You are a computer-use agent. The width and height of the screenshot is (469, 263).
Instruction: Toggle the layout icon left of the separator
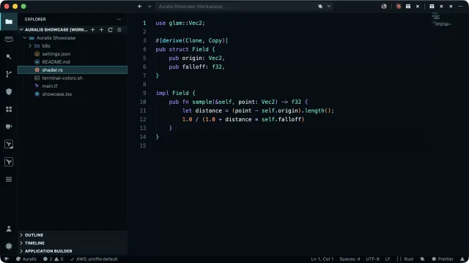point(408,7)
